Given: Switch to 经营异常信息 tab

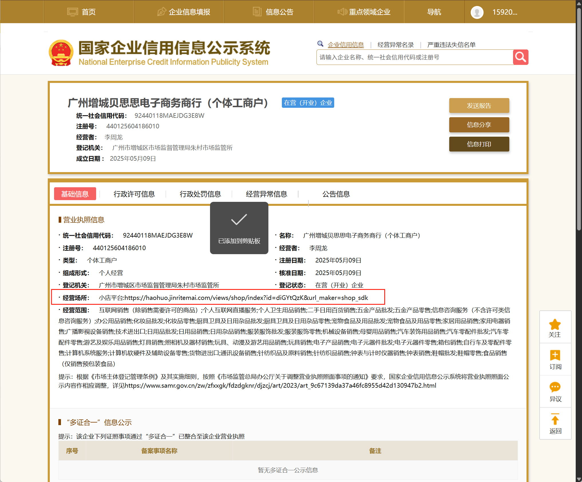Looking at the screenshot, I should 266,194.
